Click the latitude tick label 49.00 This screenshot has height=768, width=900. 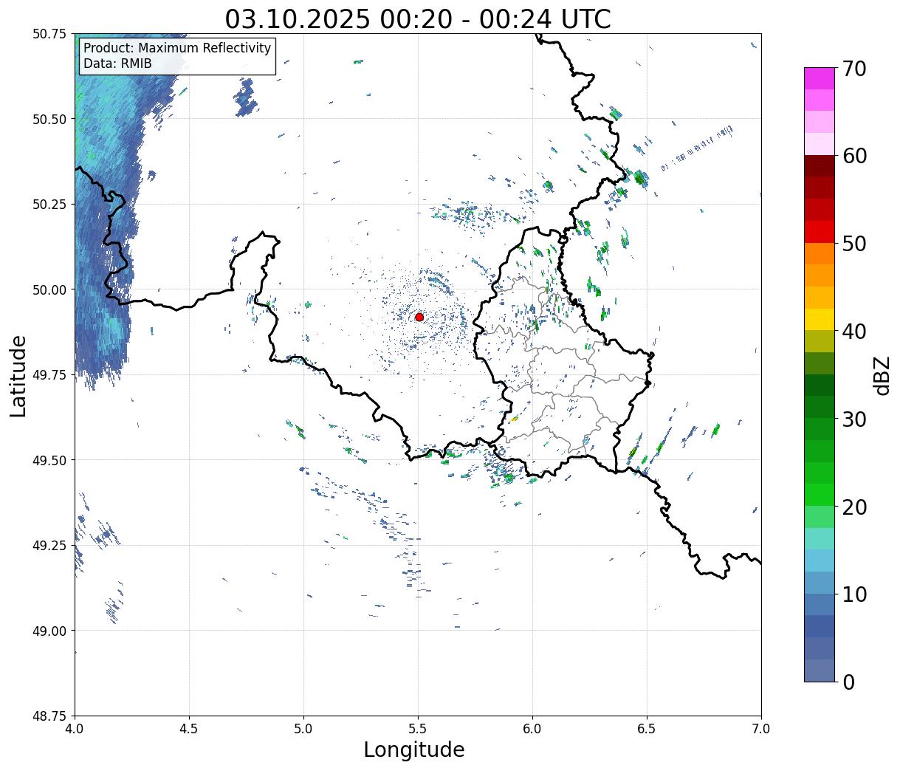(x=49, y=631)
